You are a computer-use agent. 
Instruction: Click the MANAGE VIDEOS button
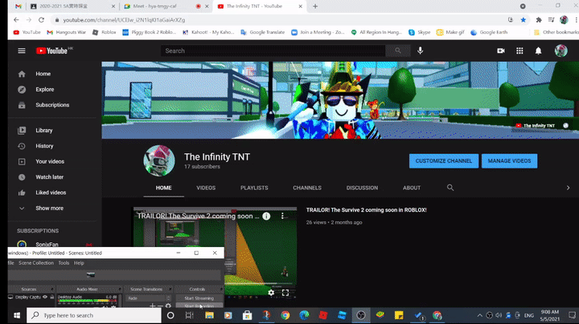pos(509,160)
